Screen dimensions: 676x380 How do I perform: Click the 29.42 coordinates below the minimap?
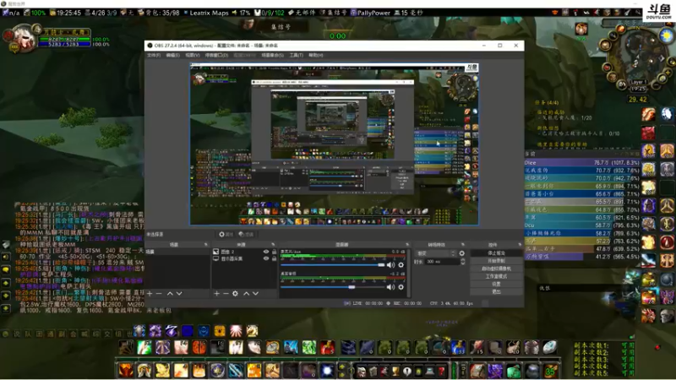pyautogui.click(x=637, y=99)
